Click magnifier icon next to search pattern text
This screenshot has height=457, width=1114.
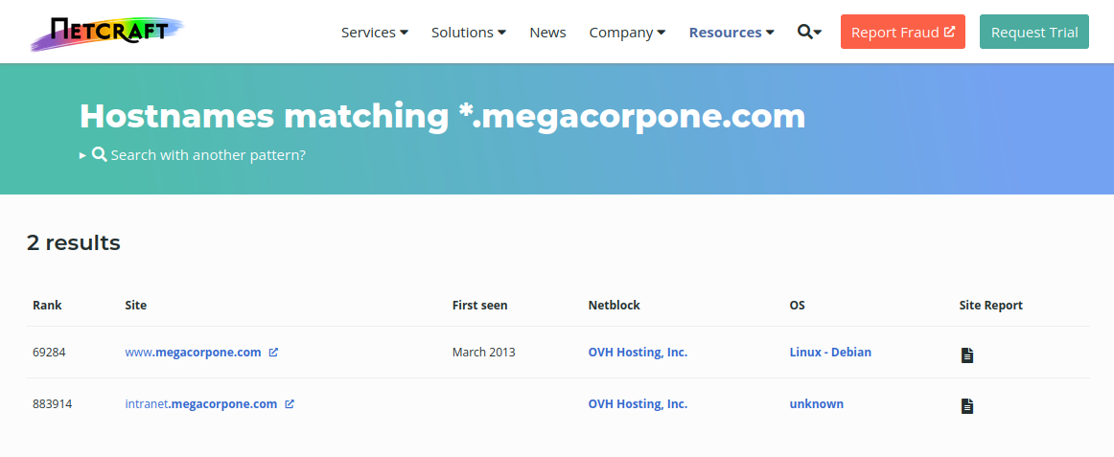click(99, 154)
